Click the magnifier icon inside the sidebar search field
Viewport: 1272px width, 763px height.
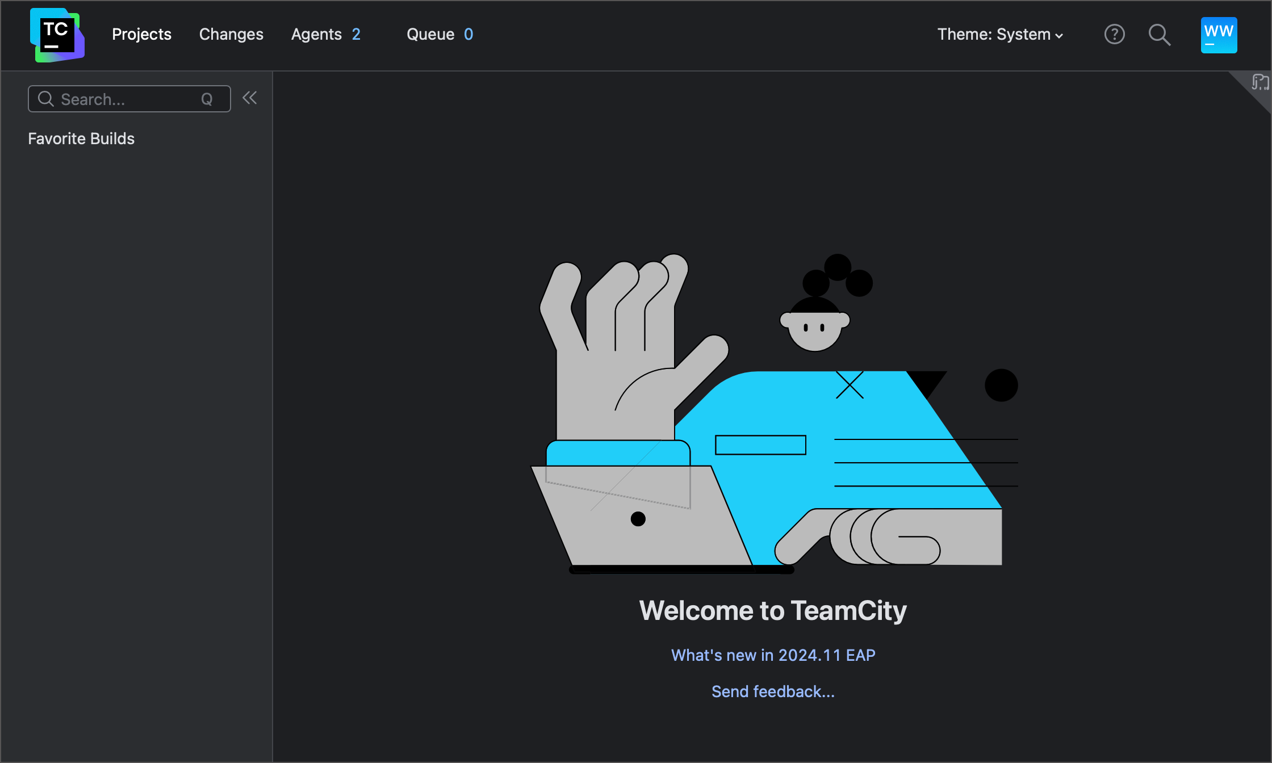46,99
